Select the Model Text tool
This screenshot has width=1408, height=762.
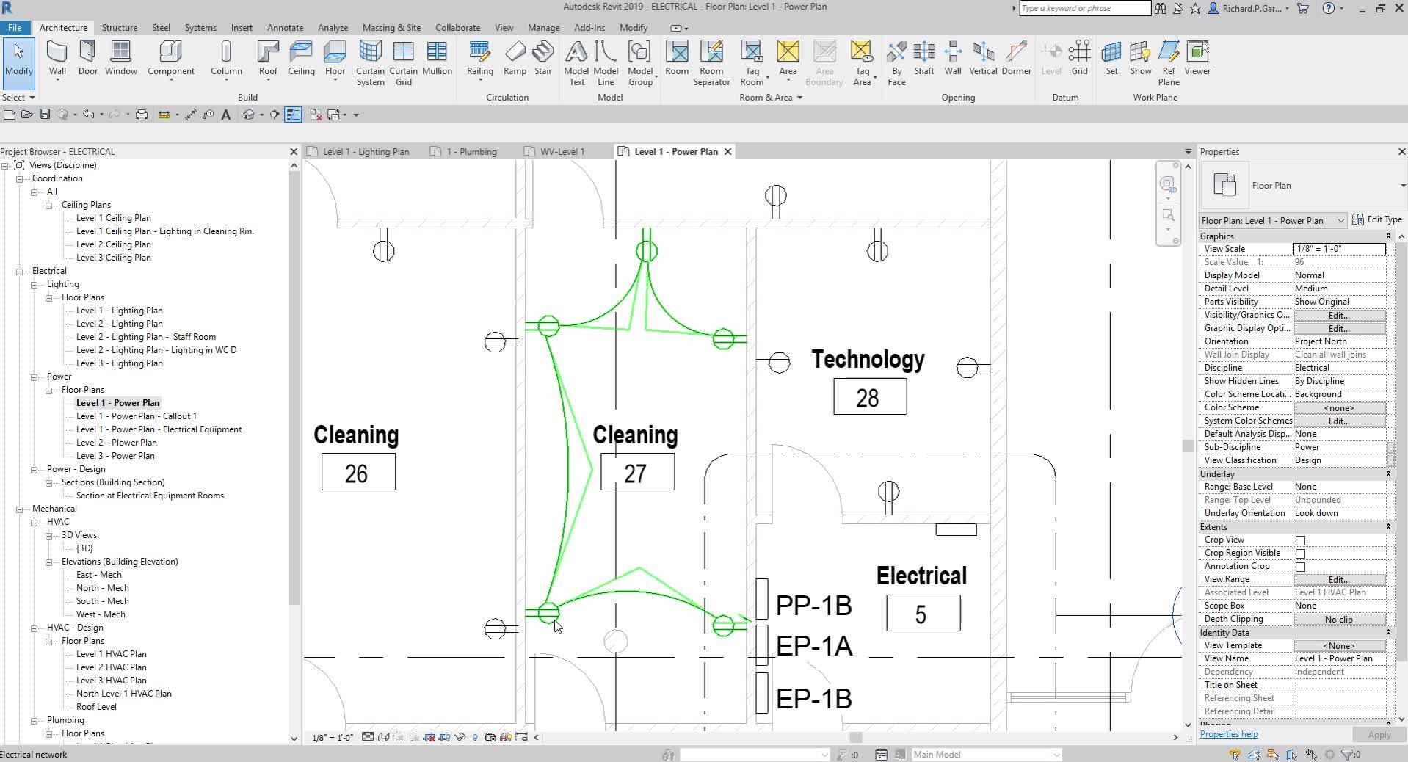576,62
